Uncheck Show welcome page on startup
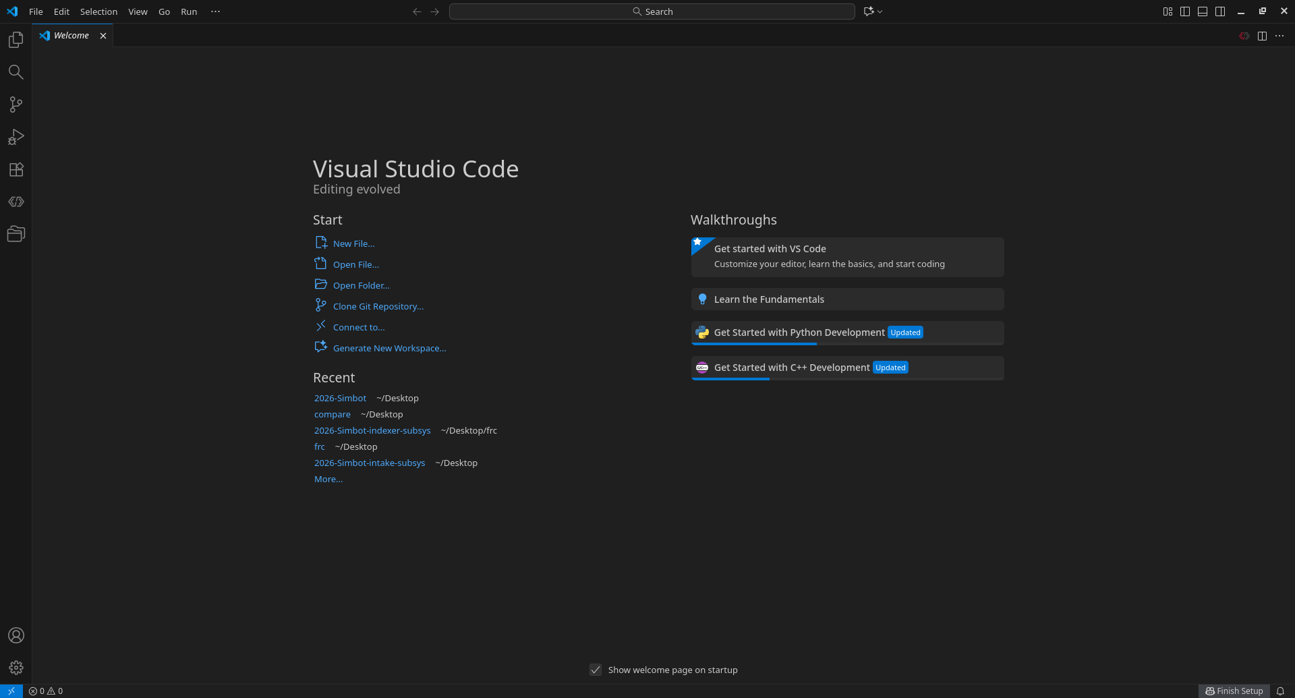Screen dimensions: 1295x698 click(596, 670)
